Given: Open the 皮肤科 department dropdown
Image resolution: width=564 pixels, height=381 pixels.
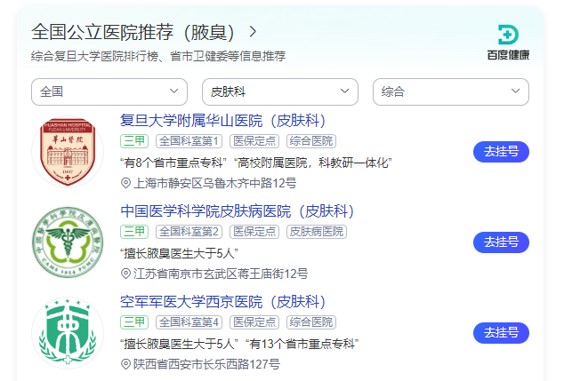Looking at the screenshot, I should tap(280, 92).
